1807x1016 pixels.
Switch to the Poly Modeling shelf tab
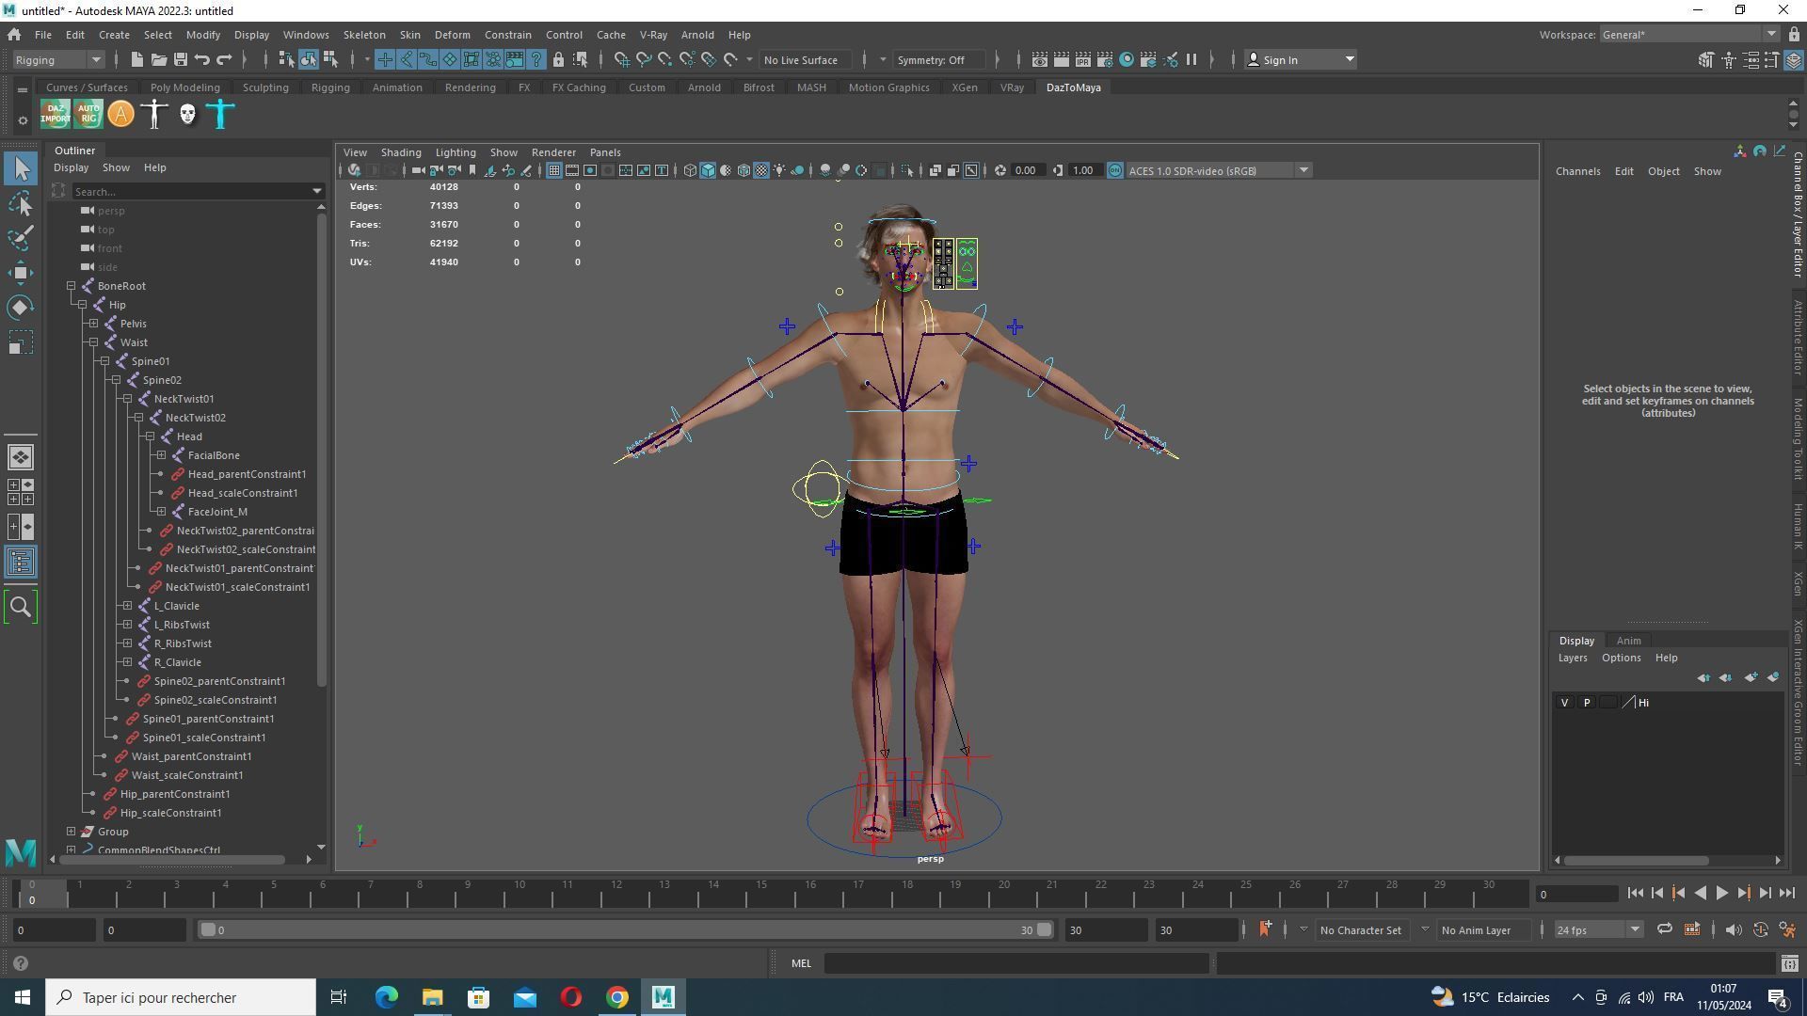click(x=184, y=87)
